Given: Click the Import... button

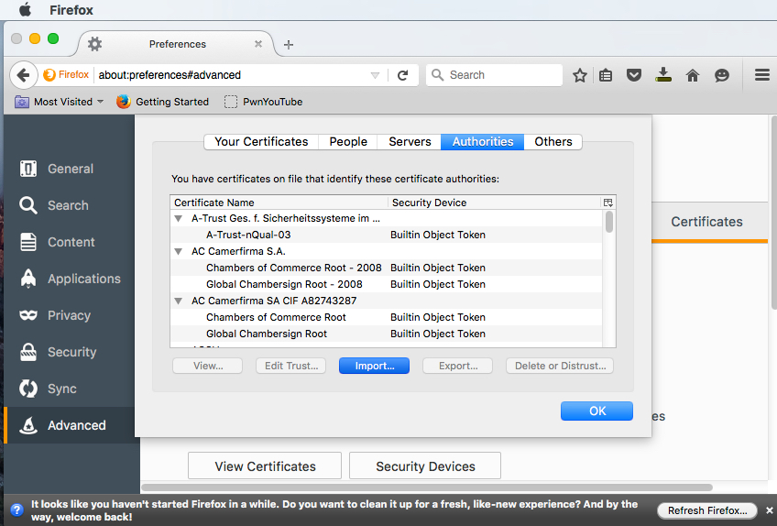Looking at the screenshot, I should click(374, 366).
